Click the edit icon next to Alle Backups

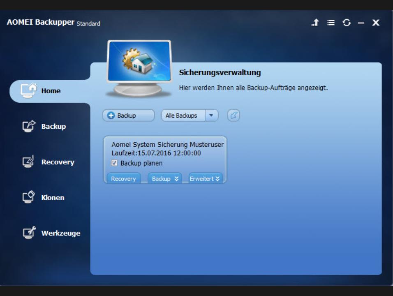pos(233,116)
